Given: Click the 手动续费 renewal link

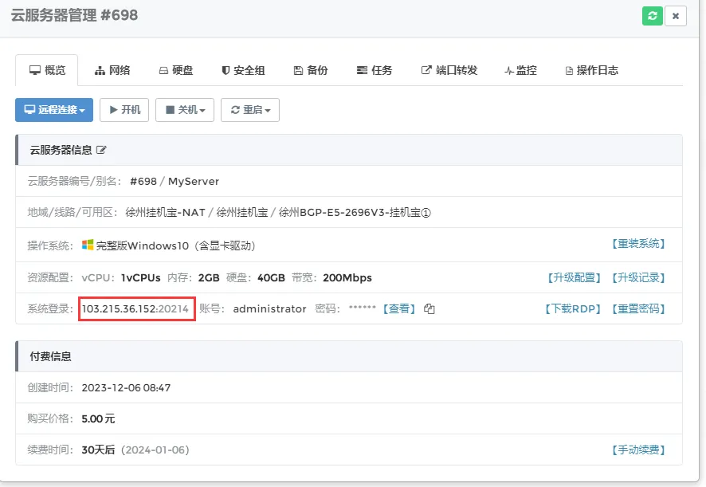Looking at the screenshot, I should pyautogui.click(x=637, y=450).
